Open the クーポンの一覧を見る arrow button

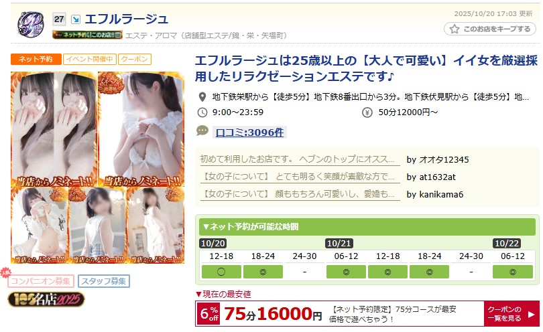(511, 314)
